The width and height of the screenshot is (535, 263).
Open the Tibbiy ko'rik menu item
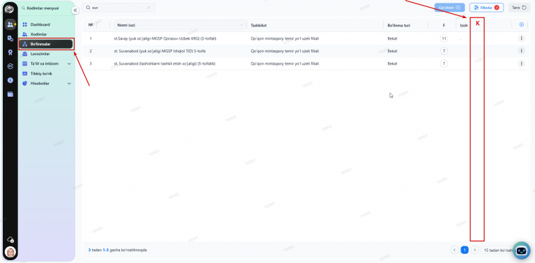(47, 74)
